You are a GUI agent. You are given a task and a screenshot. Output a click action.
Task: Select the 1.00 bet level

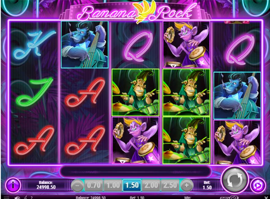[x=113, y=185]
